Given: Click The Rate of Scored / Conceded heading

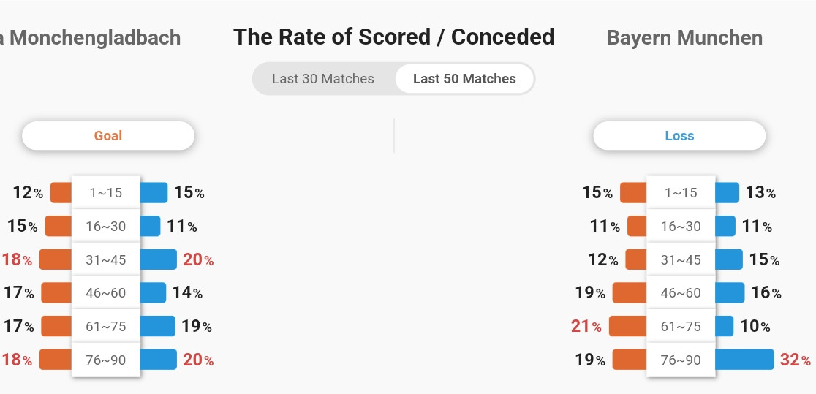Looking at the screenshot, I should click(x=394, y=37).
